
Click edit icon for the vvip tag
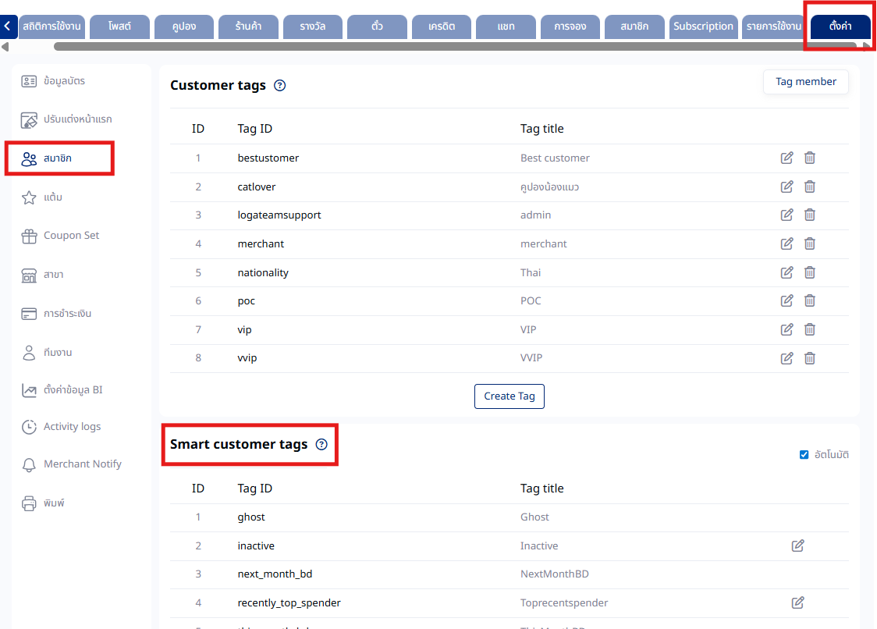786,358
